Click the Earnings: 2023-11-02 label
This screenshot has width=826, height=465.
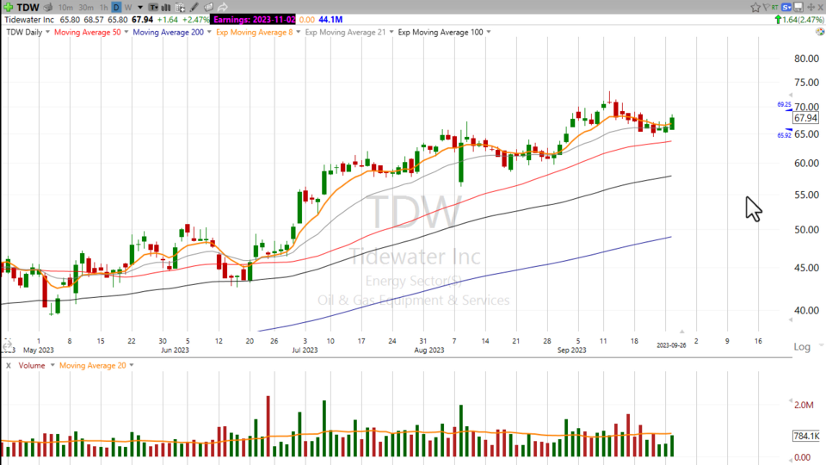pyautogui.click(x=254, y=20)
